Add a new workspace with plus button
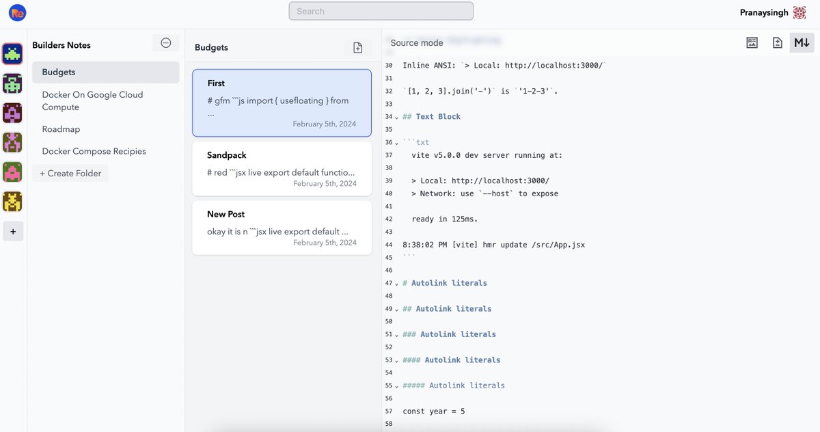The image size is (820, 432). click(13, 232)
